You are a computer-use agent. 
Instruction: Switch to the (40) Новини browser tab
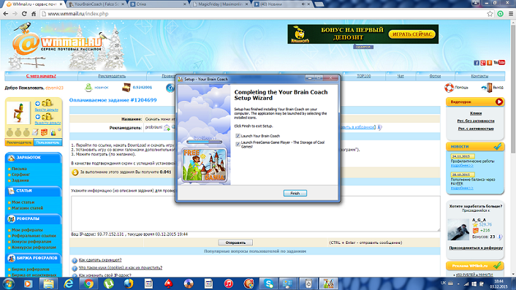click(x=281, y=4)
